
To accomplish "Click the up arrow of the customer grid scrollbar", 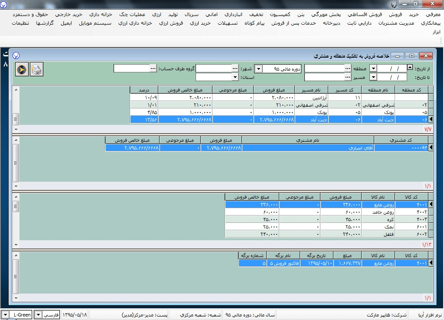I will (16, 140).
